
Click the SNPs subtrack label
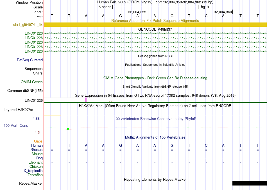(x=38, y=73)
